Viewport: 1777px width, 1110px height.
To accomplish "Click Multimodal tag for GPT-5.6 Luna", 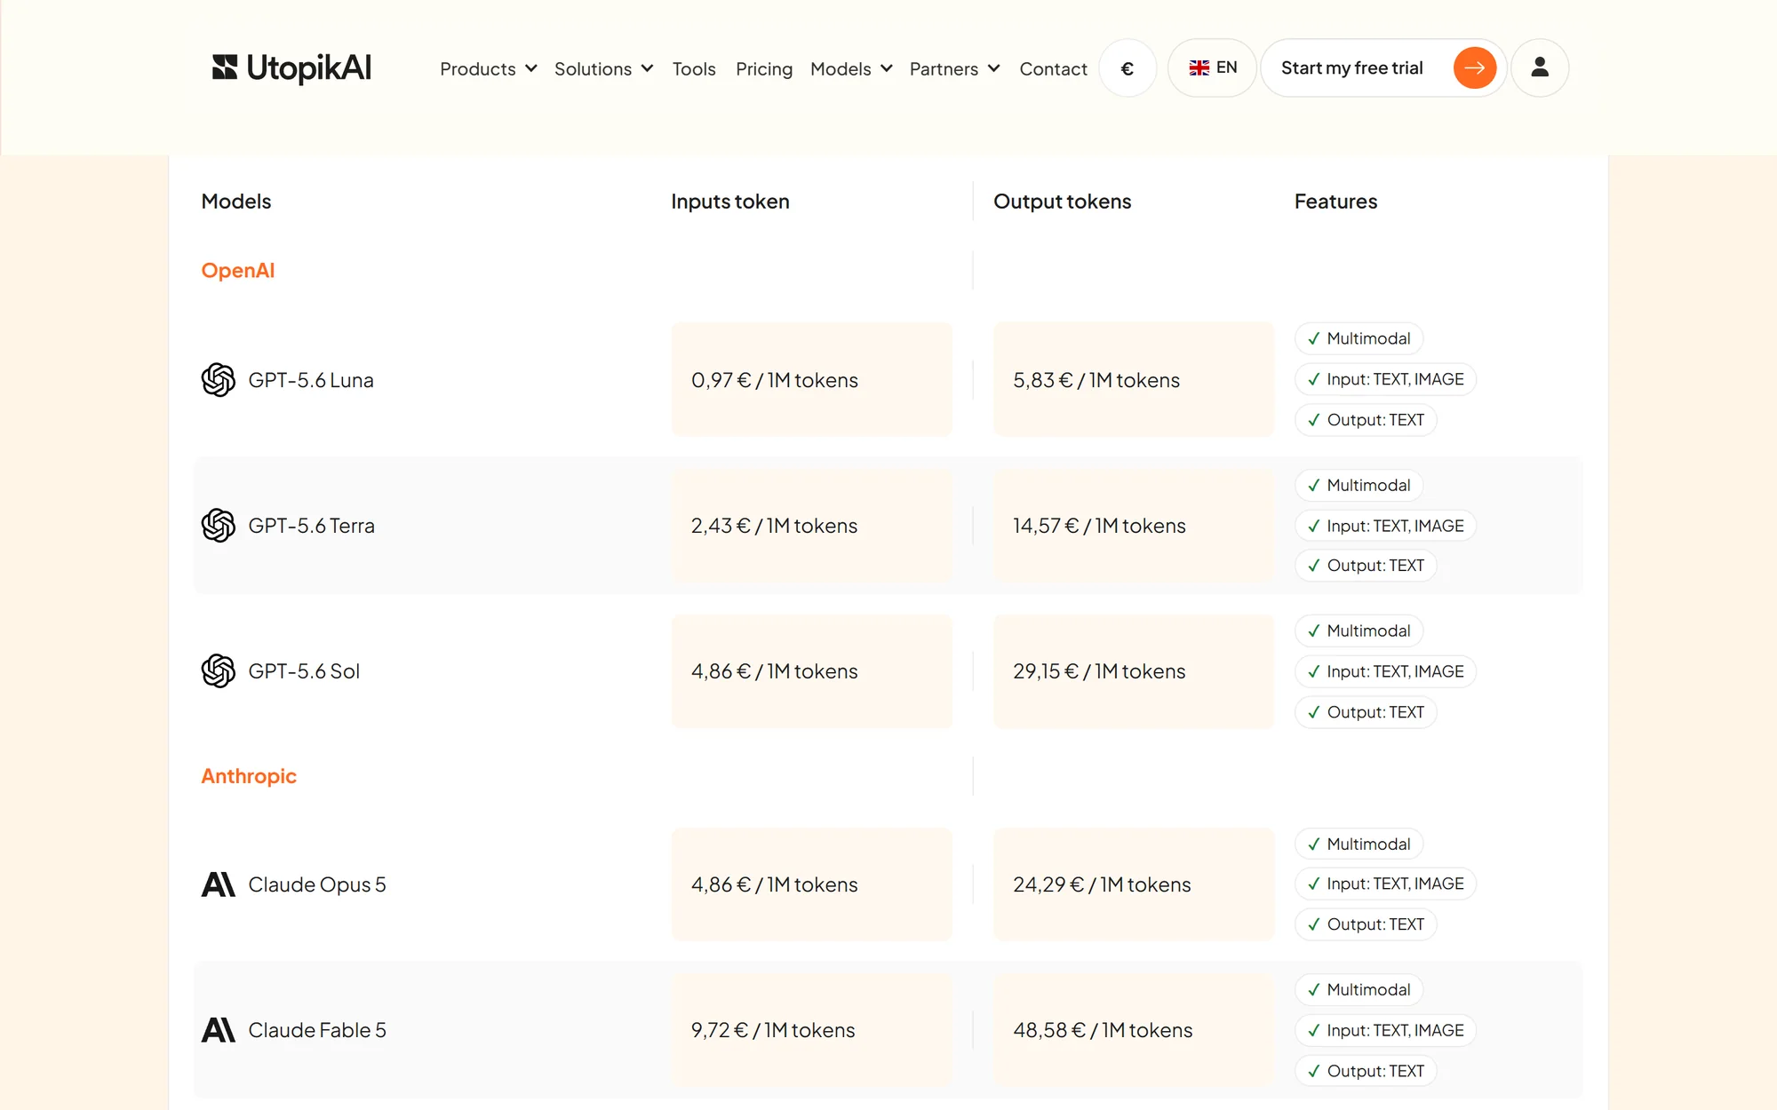I will pos(1359,338).
